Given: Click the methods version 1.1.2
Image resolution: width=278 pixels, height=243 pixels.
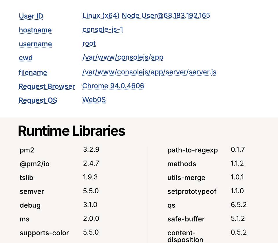Looking at the screenshot, I should click(237, 163).
